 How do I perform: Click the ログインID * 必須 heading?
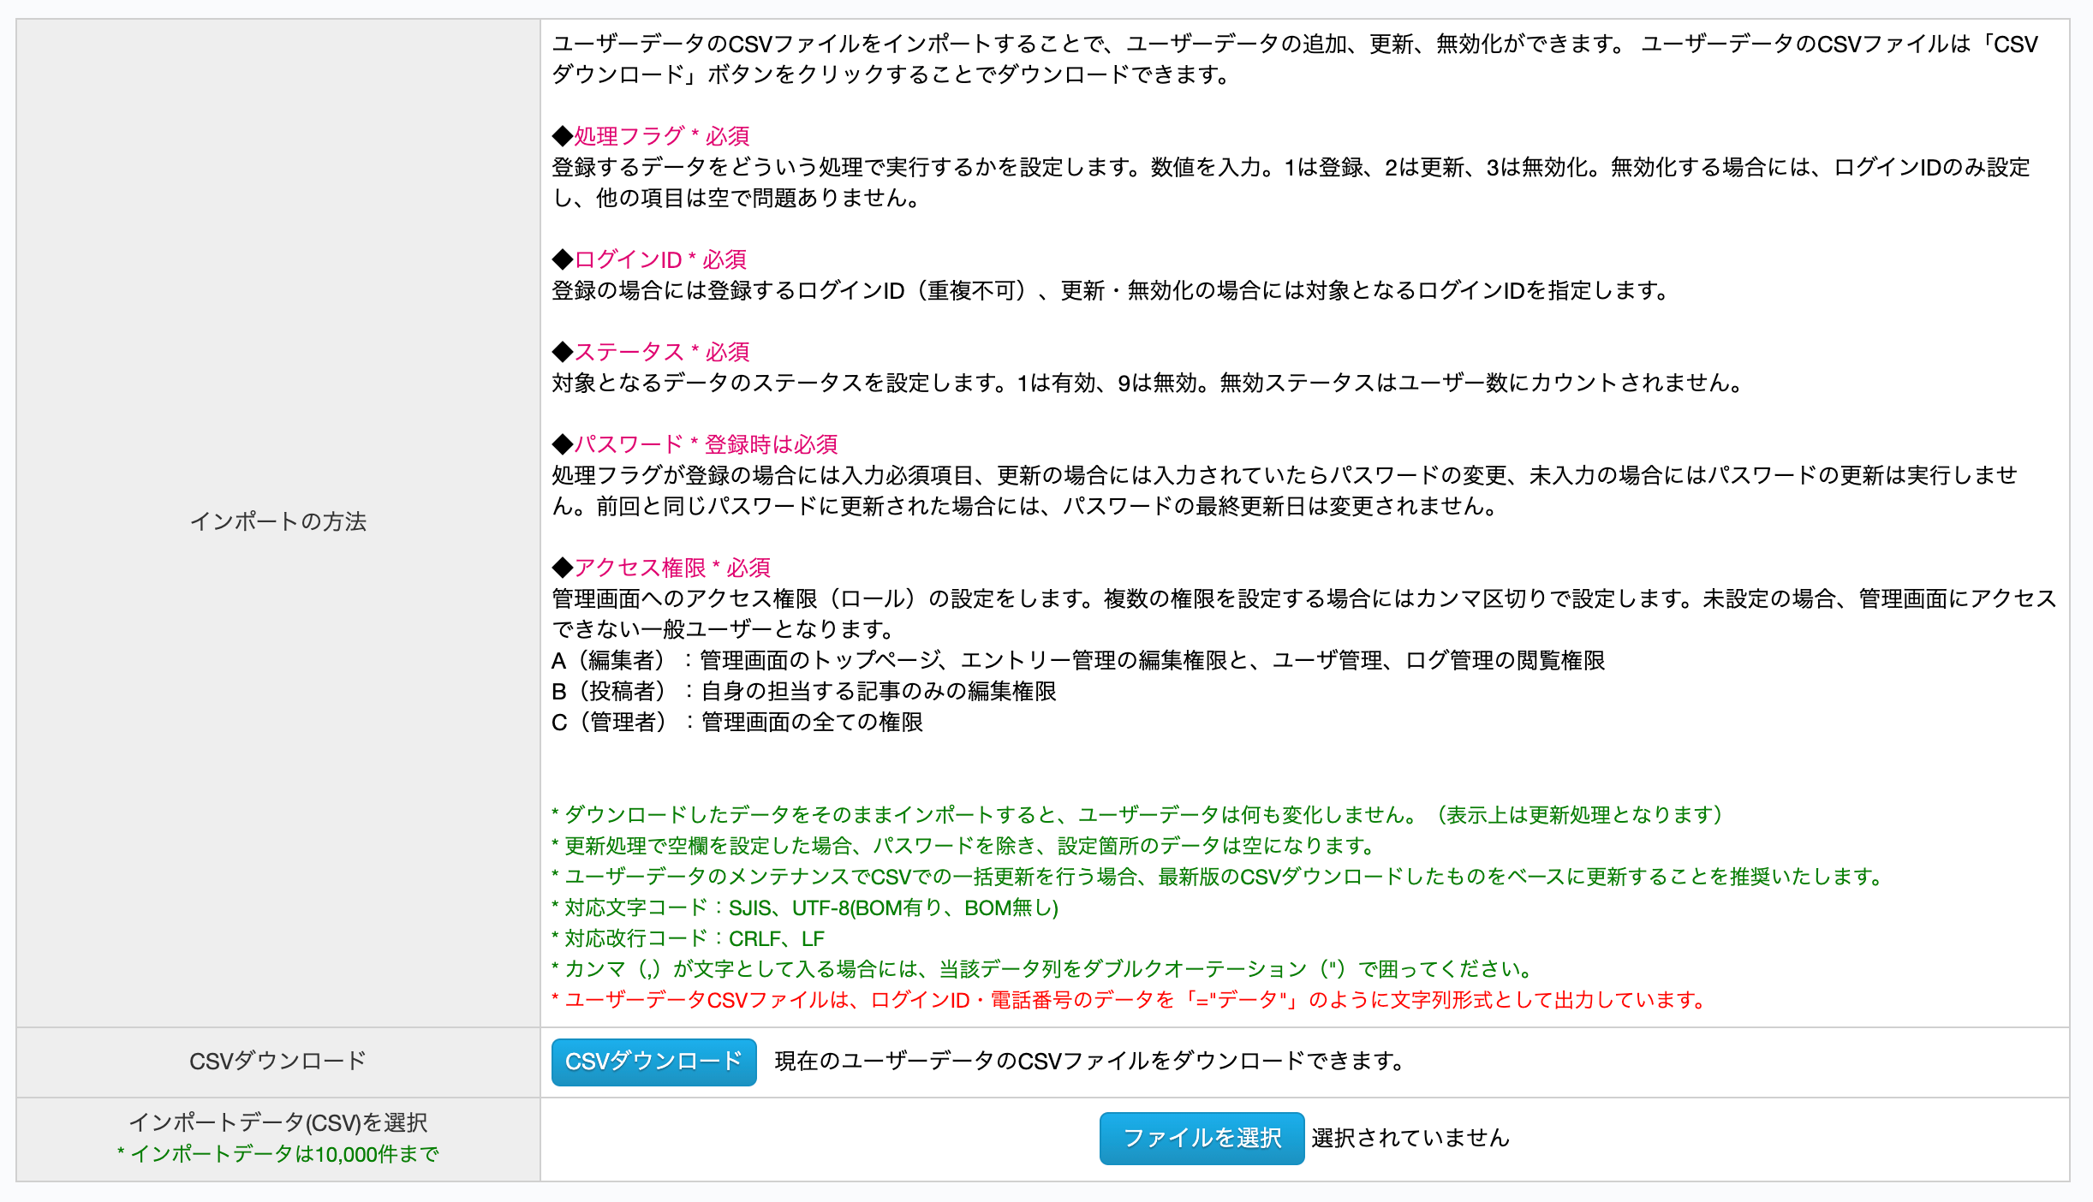[649, 259]
